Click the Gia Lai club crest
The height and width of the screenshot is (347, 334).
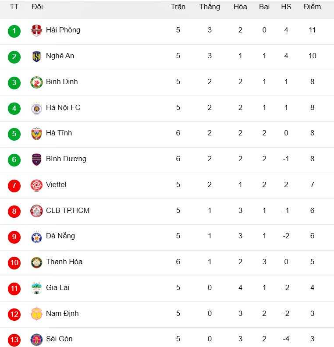tap(36, 288)
